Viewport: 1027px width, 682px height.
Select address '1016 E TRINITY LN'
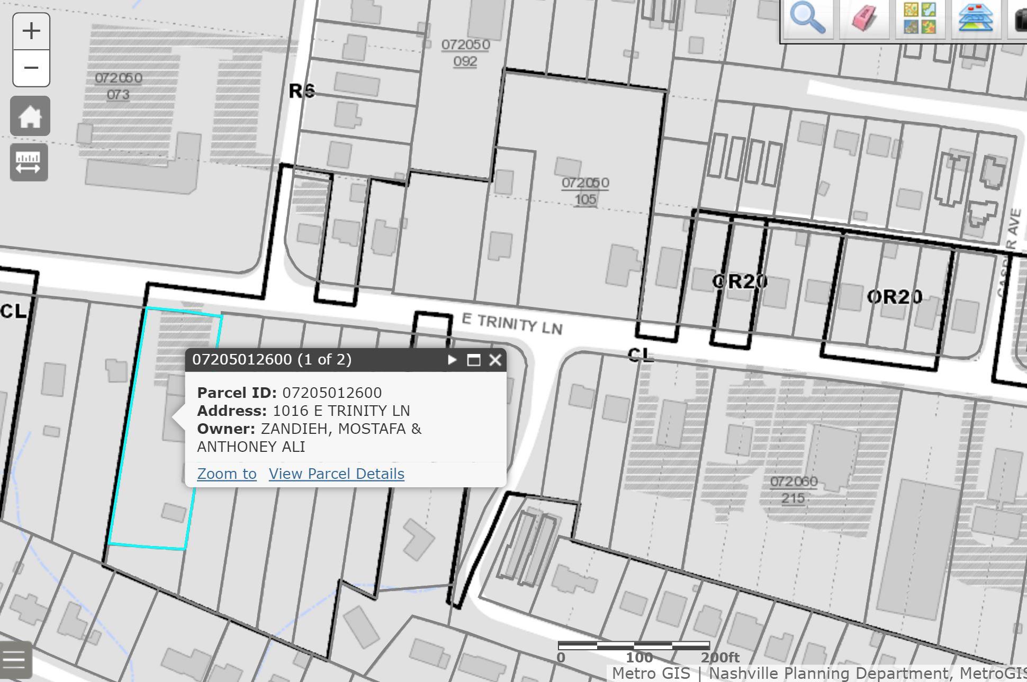pos(341,411)
